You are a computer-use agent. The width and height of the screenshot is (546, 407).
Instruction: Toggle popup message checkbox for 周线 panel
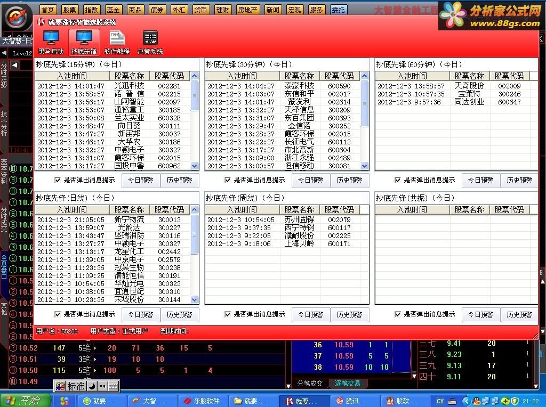tap(227, 314)
